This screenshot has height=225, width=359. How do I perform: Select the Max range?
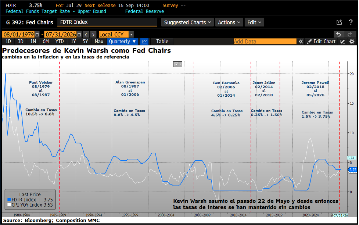click(99, 41)
